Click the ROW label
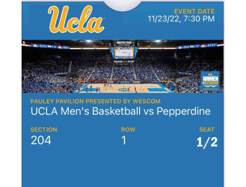The height and width of the screenshot is (187, 246). click(126, 130)
